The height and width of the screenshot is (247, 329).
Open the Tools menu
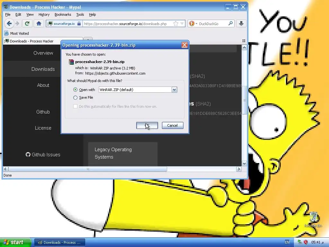coord(80,14)
